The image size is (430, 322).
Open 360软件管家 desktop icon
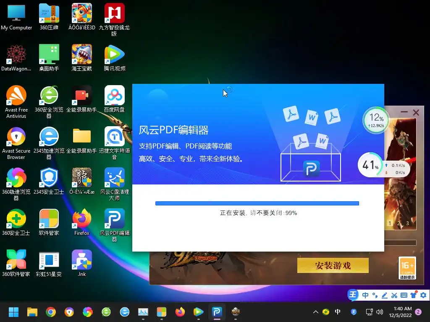(16, 263)
